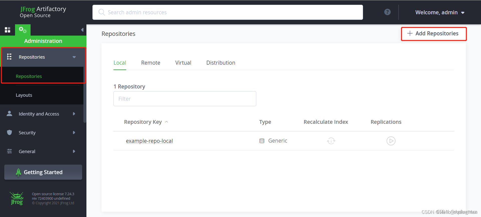Click the Search admin resources field

[227, 12]
